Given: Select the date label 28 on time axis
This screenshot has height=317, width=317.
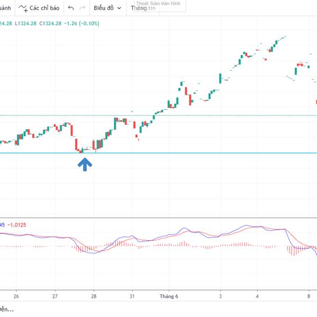Looking at the screenshot, I should [94, 296].
